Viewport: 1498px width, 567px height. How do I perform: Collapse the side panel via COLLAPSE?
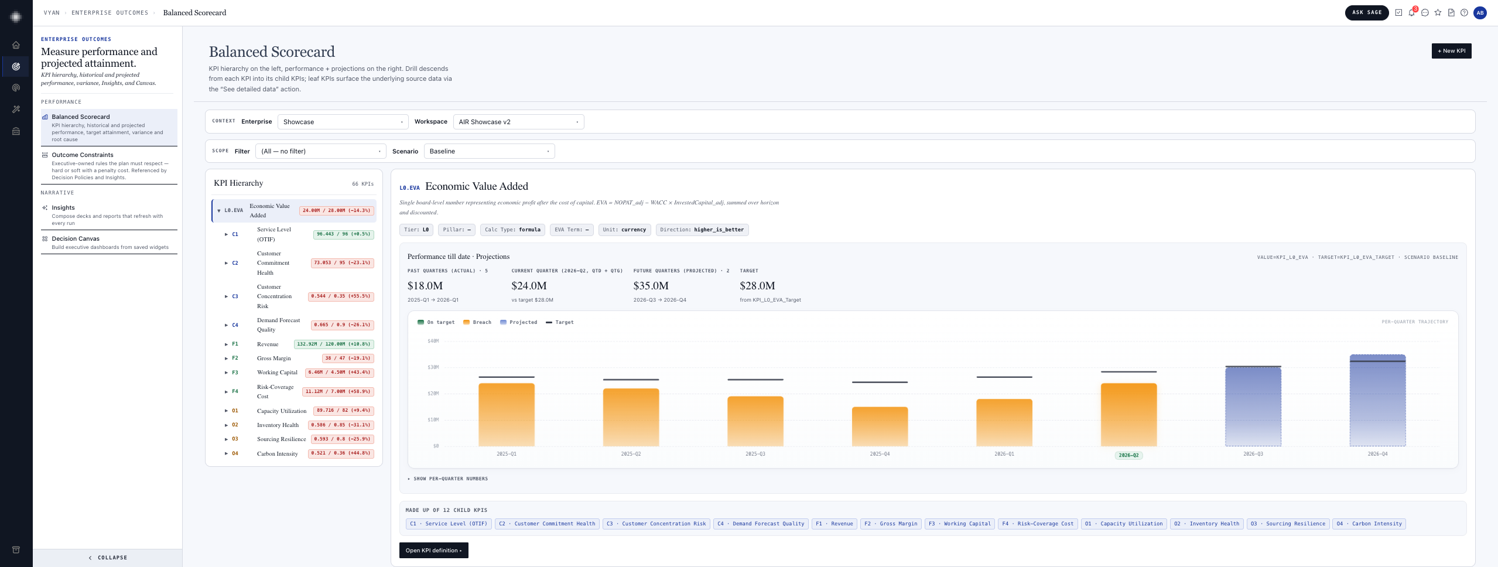click(x=108, y=558)
